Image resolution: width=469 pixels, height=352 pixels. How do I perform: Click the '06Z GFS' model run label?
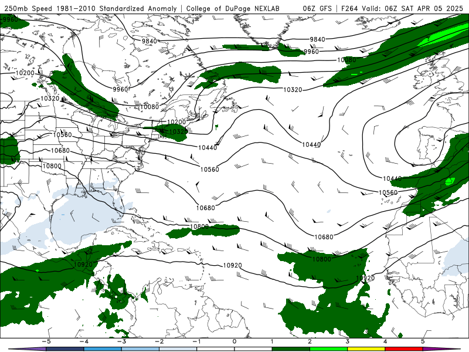[x=317, y=8]
